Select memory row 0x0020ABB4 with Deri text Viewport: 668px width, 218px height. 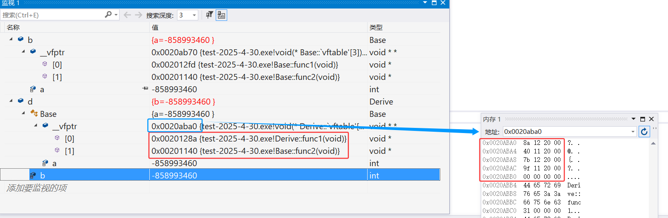pyautogui.click(x=531, y=185)
